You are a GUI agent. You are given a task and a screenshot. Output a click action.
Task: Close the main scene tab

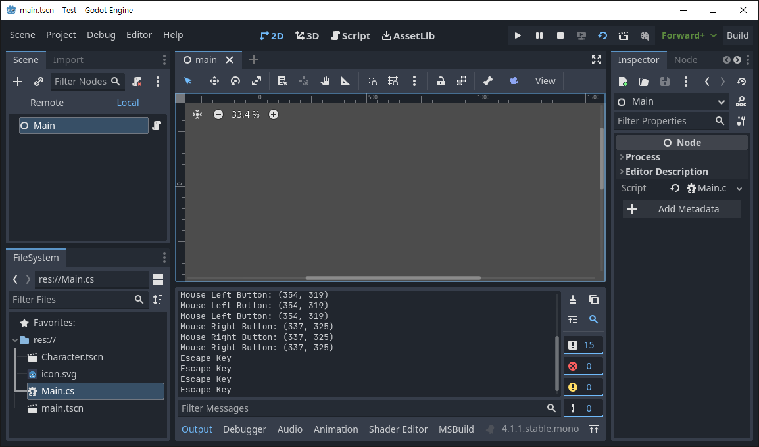tap(230, 60)
